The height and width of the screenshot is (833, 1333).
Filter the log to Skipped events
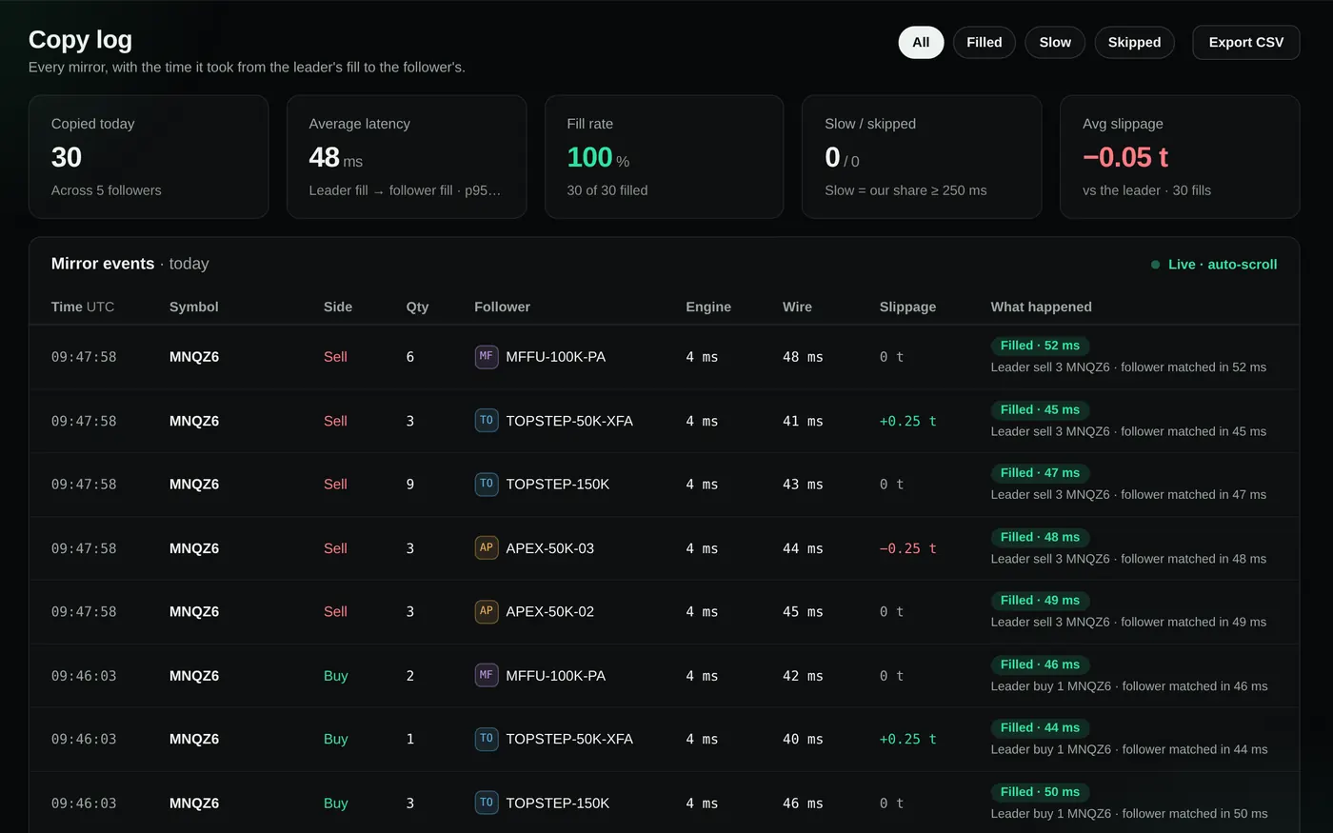1134,42
